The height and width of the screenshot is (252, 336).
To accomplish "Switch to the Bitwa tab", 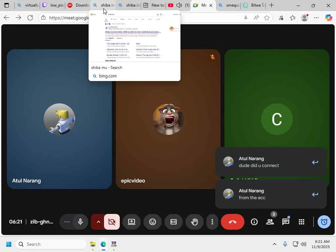I will pos(254,5).
